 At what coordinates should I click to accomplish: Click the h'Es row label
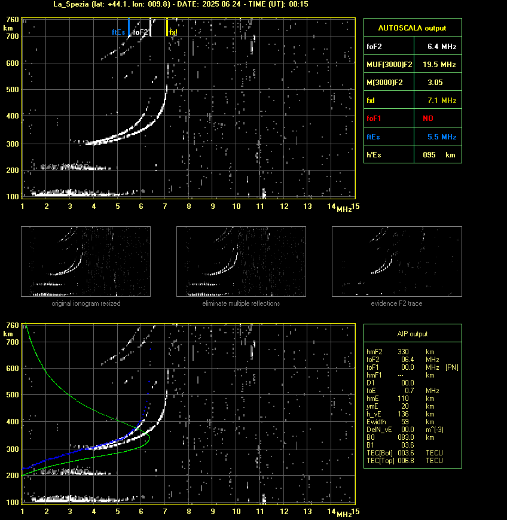coord(374,155)
